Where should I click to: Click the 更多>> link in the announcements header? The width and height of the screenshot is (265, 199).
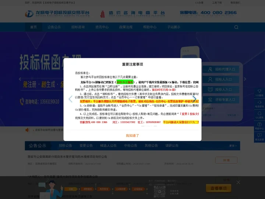(x=233, y=146)
